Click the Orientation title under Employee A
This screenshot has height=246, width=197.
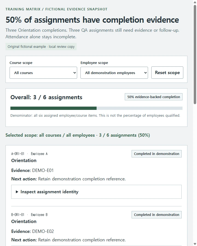click(x=24, y=160)
